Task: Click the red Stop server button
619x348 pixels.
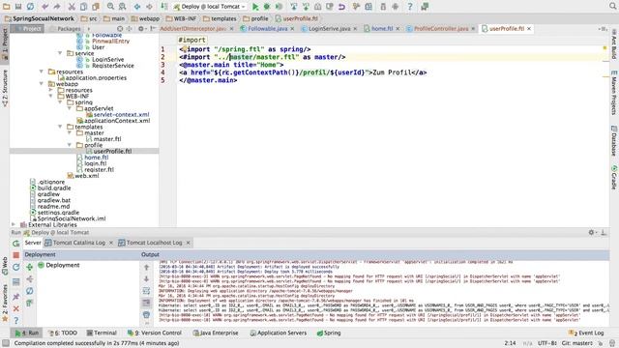Action: (16, 255)
